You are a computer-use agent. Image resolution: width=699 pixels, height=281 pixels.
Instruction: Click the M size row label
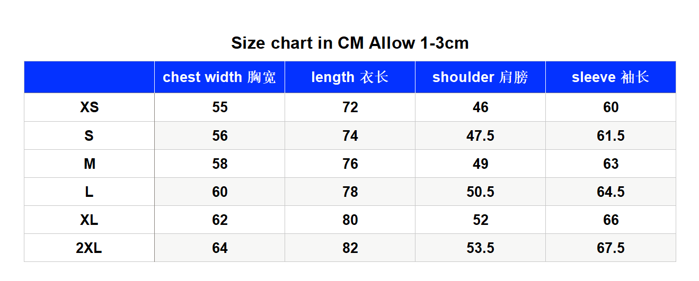click(x=89, y=164)
